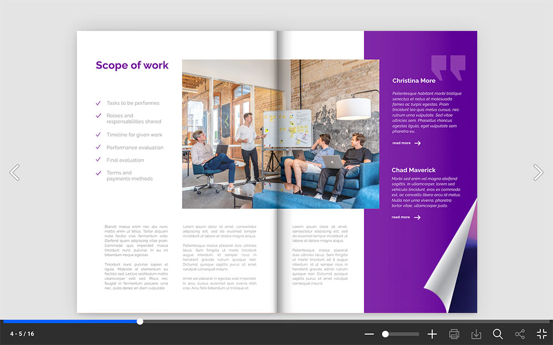Click the page number indicator 4 - 5 / 16

pyautogui.click(x=22, y=334)
